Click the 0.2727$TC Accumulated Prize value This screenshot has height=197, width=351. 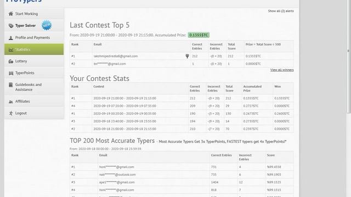point(251,106)
